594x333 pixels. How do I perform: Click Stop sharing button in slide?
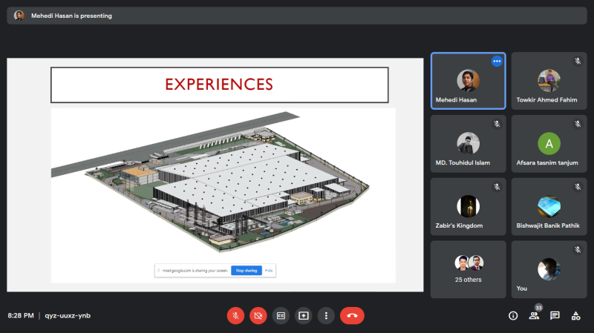247,271
